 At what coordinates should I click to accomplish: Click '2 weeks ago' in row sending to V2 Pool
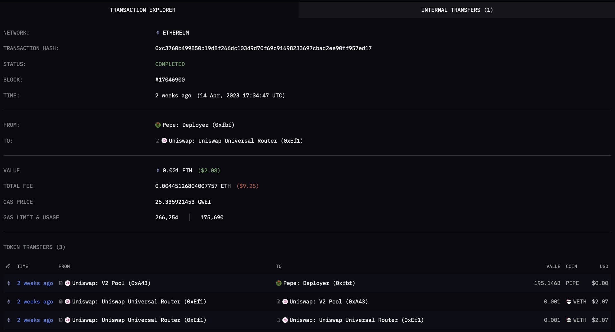click(x=35, y=301)
